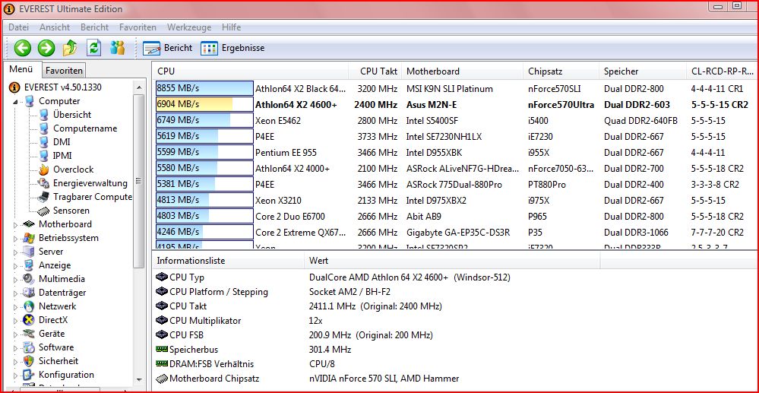Select EVEREST v4.50.1330 root node

63,87
